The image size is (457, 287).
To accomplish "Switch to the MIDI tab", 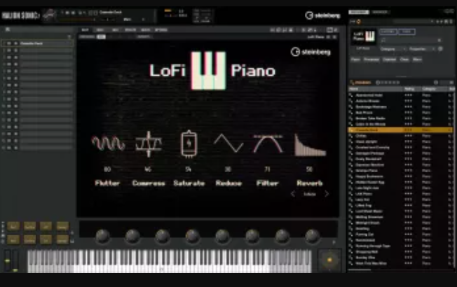I will coord(100,30).
